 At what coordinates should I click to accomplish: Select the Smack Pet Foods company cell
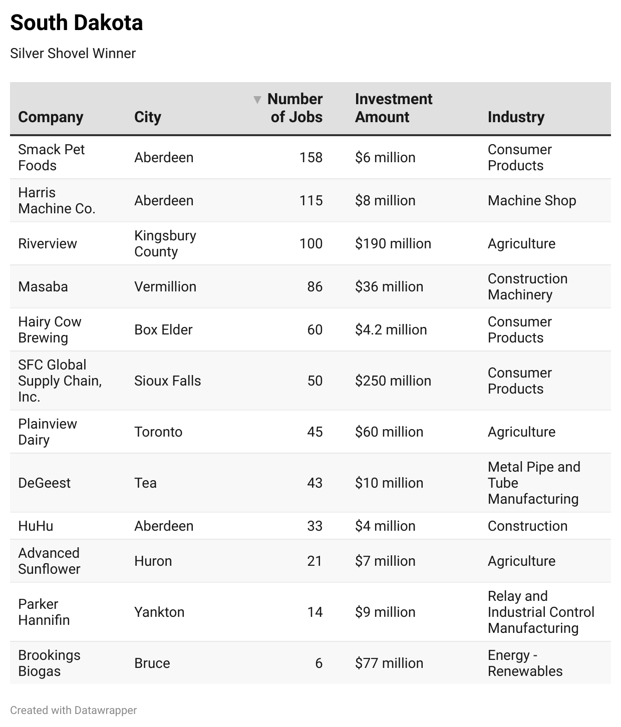click(51, 158)
